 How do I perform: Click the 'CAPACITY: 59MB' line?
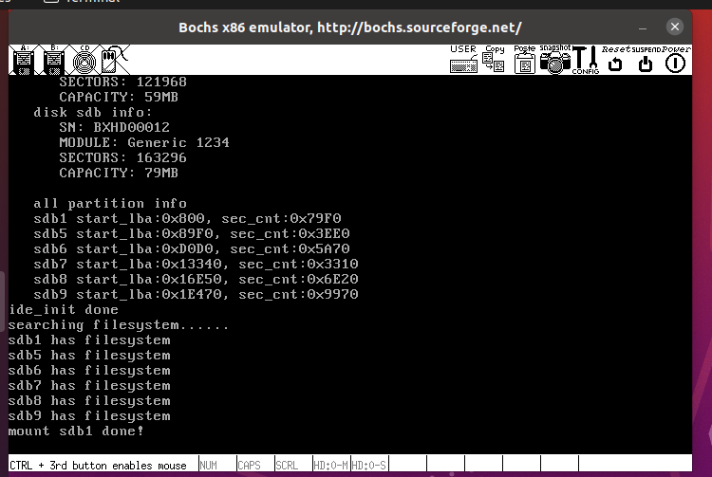(119, 97)
